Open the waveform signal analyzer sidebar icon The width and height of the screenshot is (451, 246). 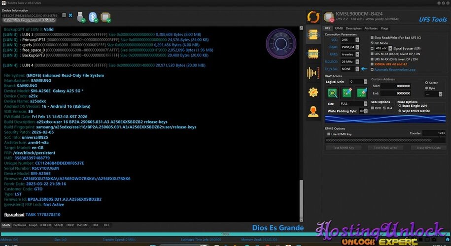click(x=313, y=73)
